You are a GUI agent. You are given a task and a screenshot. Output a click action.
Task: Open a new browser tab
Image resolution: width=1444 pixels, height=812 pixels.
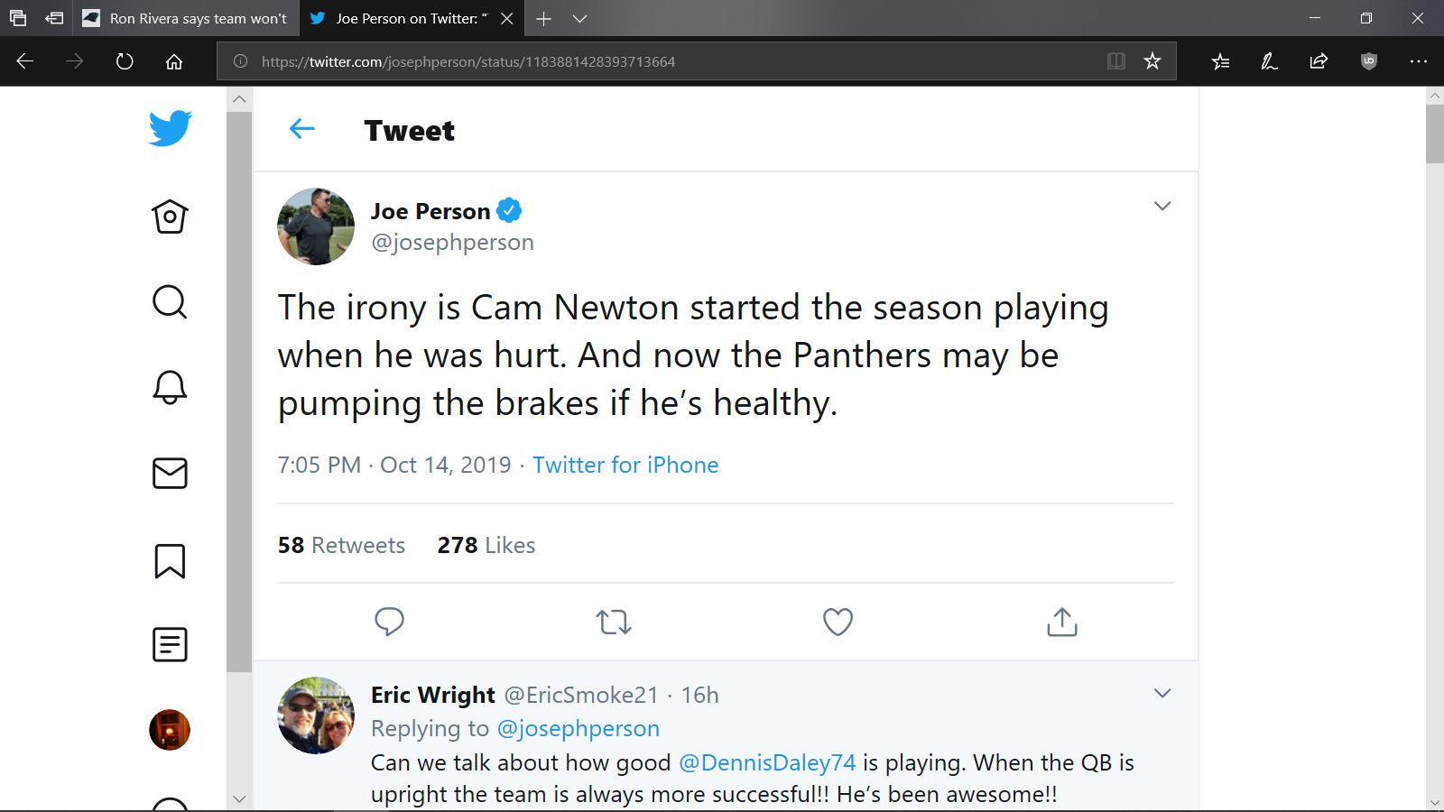click(x=543, y=18)
